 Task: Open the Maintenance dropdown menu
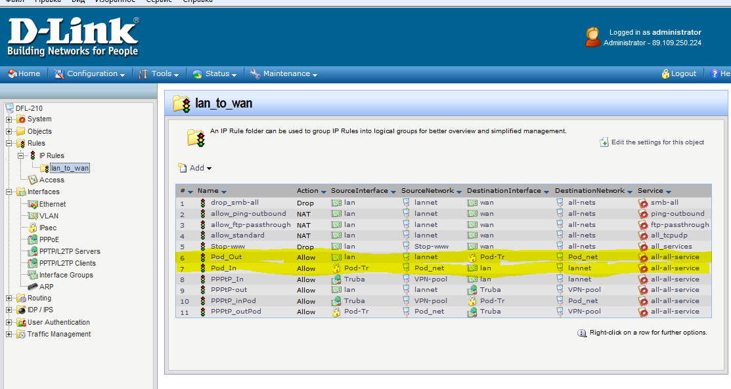tap(284, 73)
